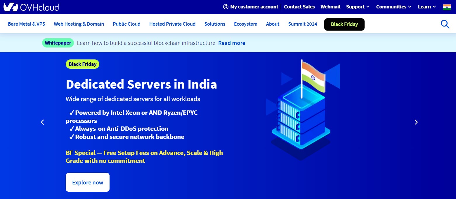Open search with the magnifier icon
This screenshot has width=456, height=199.
coord(445,24)
